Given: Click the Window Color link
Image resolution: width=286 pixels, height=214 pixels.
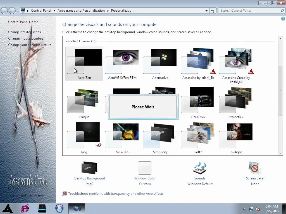Looking at the screenshot, I should coord(145,178).
